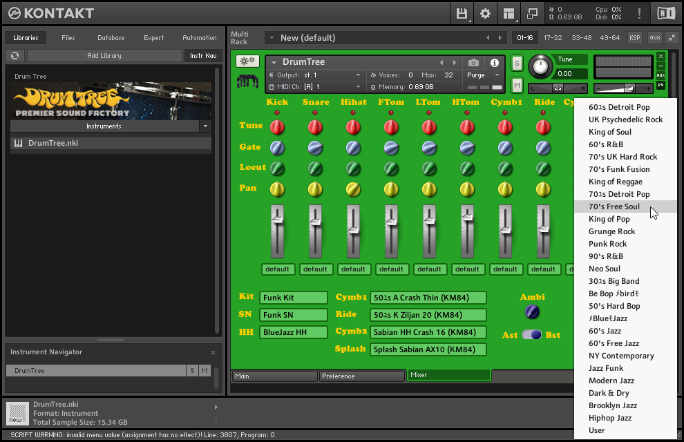Toggle the Ast/Bst switch

532,335
